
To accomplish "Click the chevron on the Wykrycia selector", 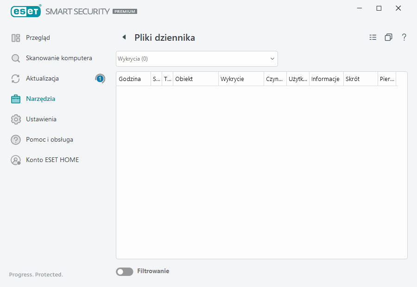I will (272, 58).
